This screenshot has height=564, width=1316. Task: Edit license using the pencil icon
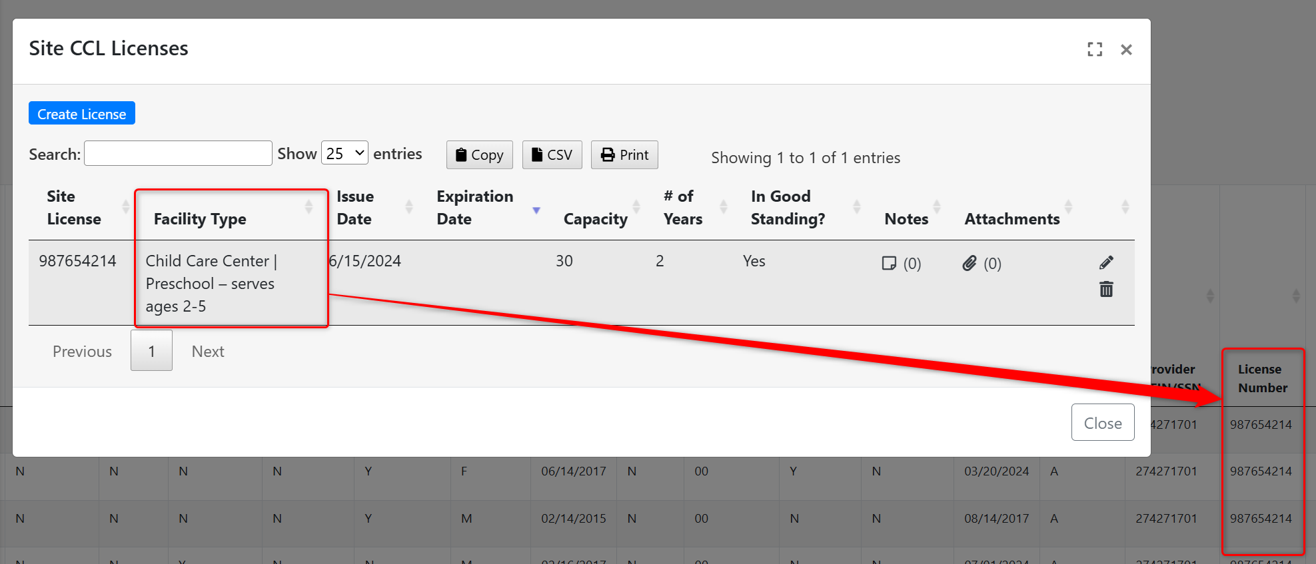pyautogui.click(x=1106, y=262)
